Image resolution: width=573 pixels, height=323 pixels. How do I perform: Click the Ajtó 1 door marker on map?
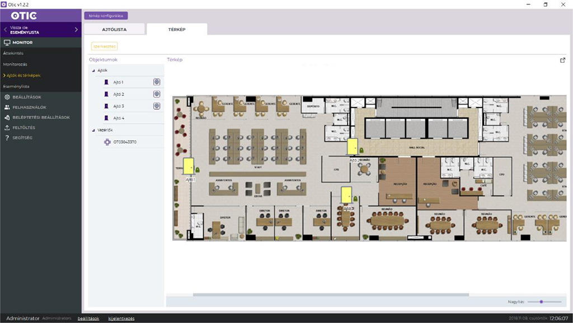coord(189,166)
